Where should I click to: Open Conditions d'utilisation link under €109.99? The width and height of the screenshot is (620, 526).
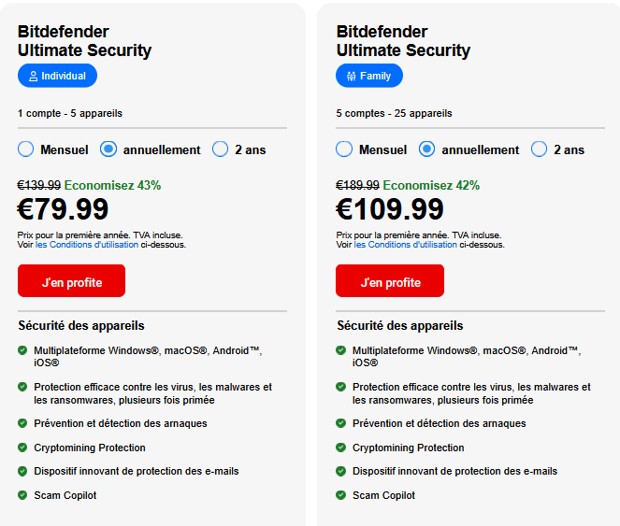pyautogui.click(x=405, y=245)
